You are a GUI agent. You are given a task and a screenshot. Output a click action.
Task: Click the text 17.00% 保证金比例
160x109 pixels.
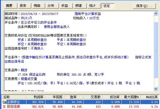[x=32, y=75]
